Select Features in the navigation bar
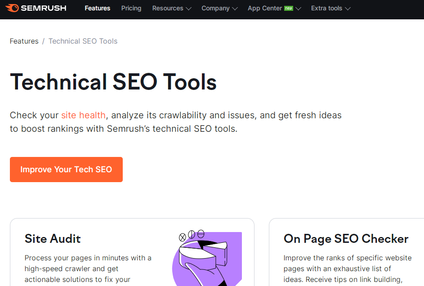The width and height of the screenshot is (424, 286). [x=97, y=8]
